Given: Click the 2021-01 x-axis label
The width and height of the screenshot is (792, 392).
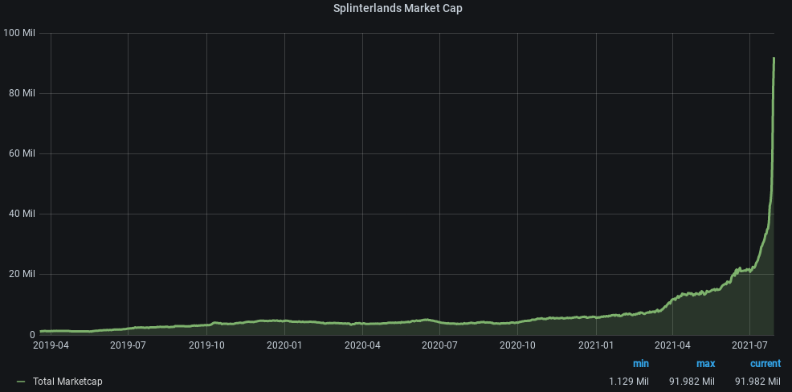Looking at the screenshot, I should (x=596, y=345).
